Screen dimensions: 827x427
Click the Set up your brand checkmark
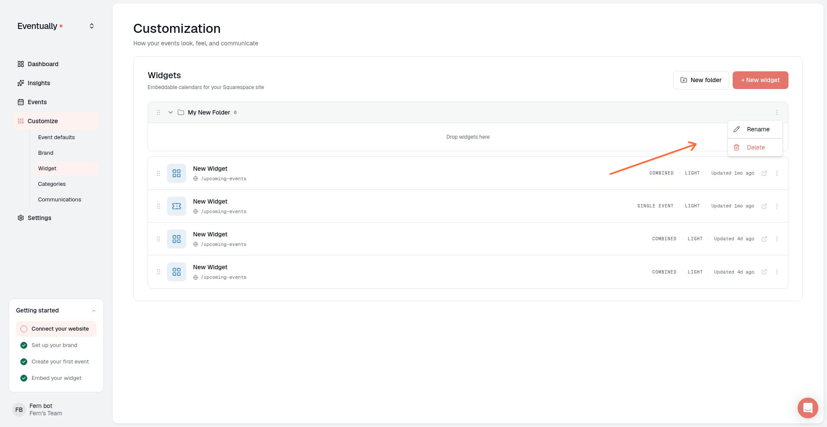[x=24, y=345]
